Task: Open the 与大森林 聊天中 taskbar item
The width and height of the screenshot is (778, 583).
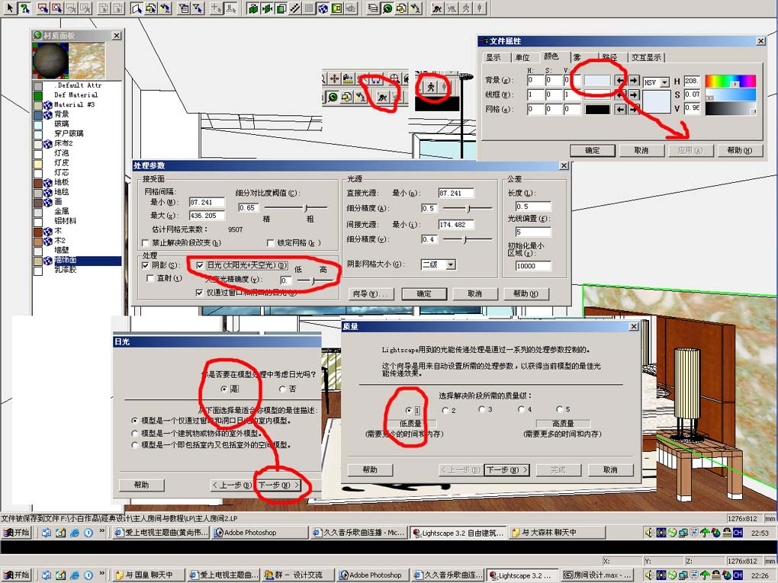Action: 557,533
